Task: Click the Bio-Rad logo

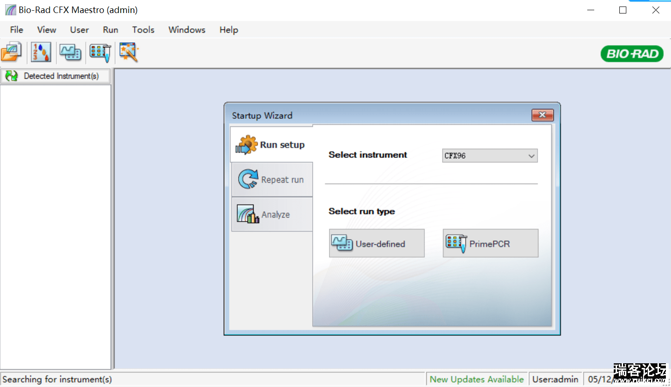Action: [x=632, y=54]
